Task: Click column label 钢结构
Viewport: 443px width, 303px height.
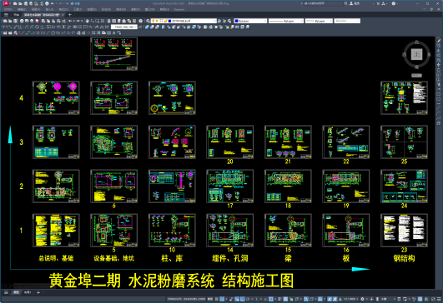Action: click(404, 258)
